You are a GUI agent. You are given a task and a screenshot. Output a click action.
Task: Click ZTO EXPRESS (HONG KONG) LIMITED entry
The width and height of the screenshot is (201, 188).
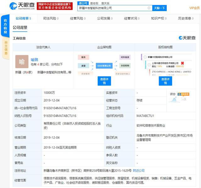coord(171,72)
